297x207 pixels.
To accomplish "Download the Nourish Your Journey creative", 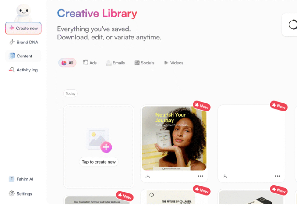I will pos(148,176).
